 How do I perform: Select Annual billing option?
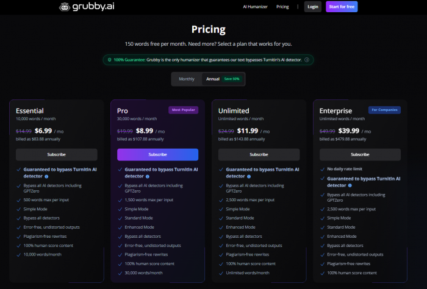click(x=213, y=79)
